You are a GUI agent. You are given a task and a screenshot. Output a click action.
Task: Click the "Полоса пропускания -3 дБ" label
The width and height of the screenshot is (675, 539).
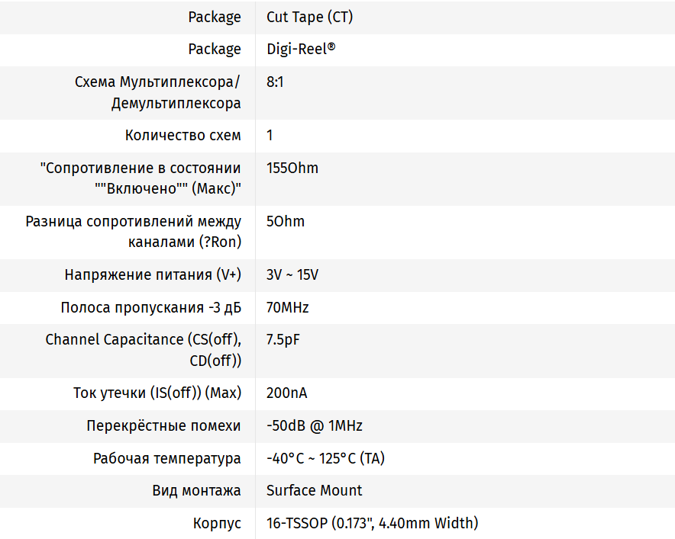click(x=150, y=307)
